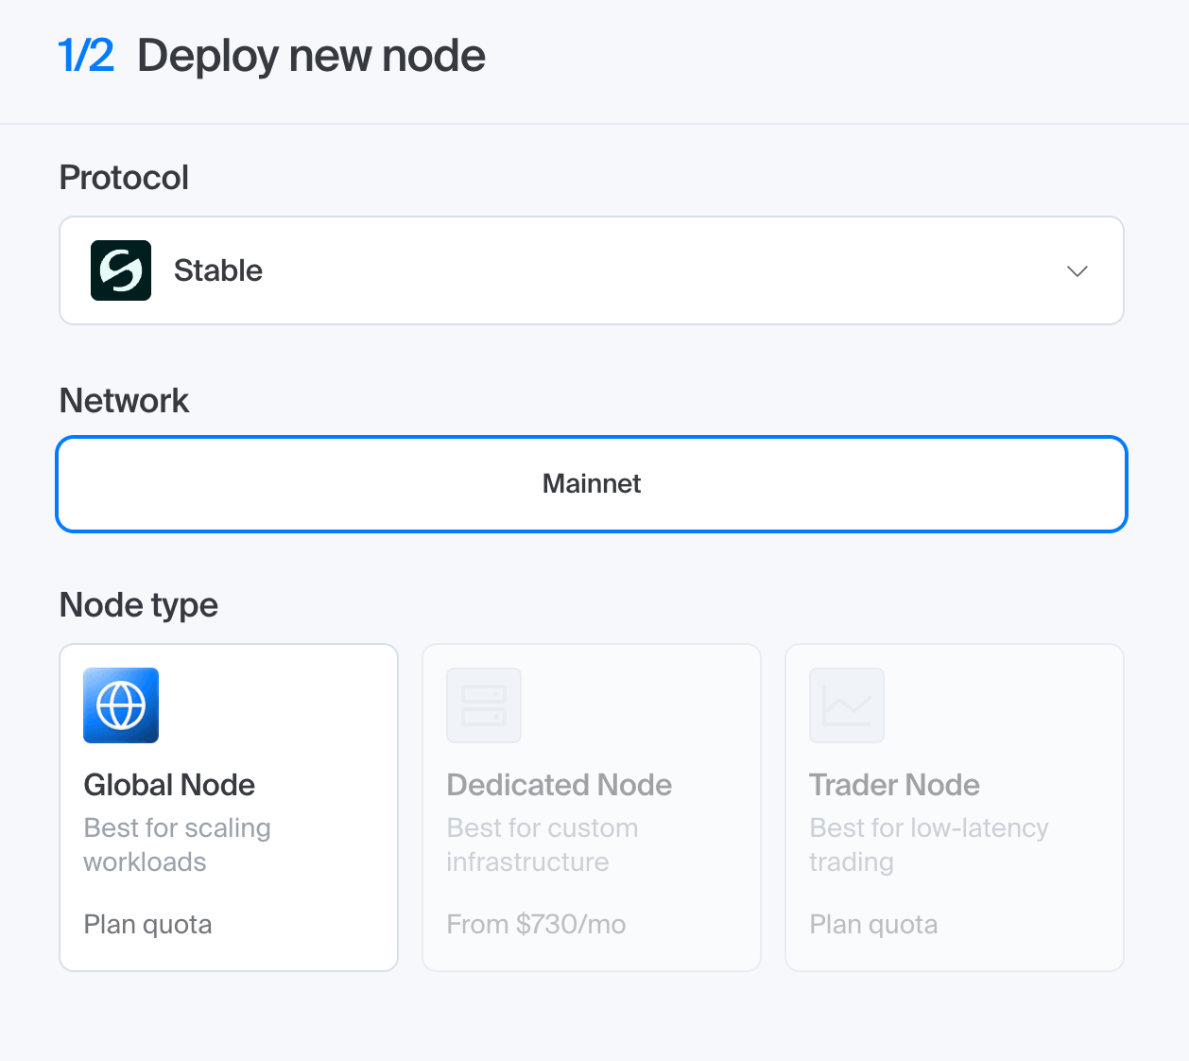Click Plan quota under Global Node
1189x1061 pixels.
coord(147,924)
